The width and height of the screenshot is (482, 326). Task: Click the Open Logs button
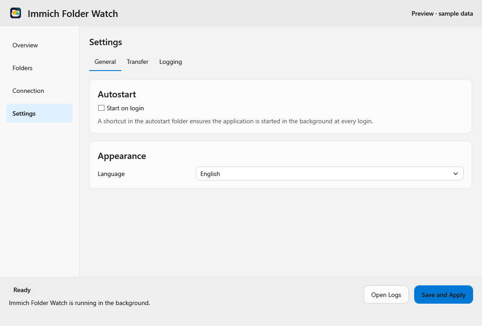pyautogui.click(x=386, y=295)
